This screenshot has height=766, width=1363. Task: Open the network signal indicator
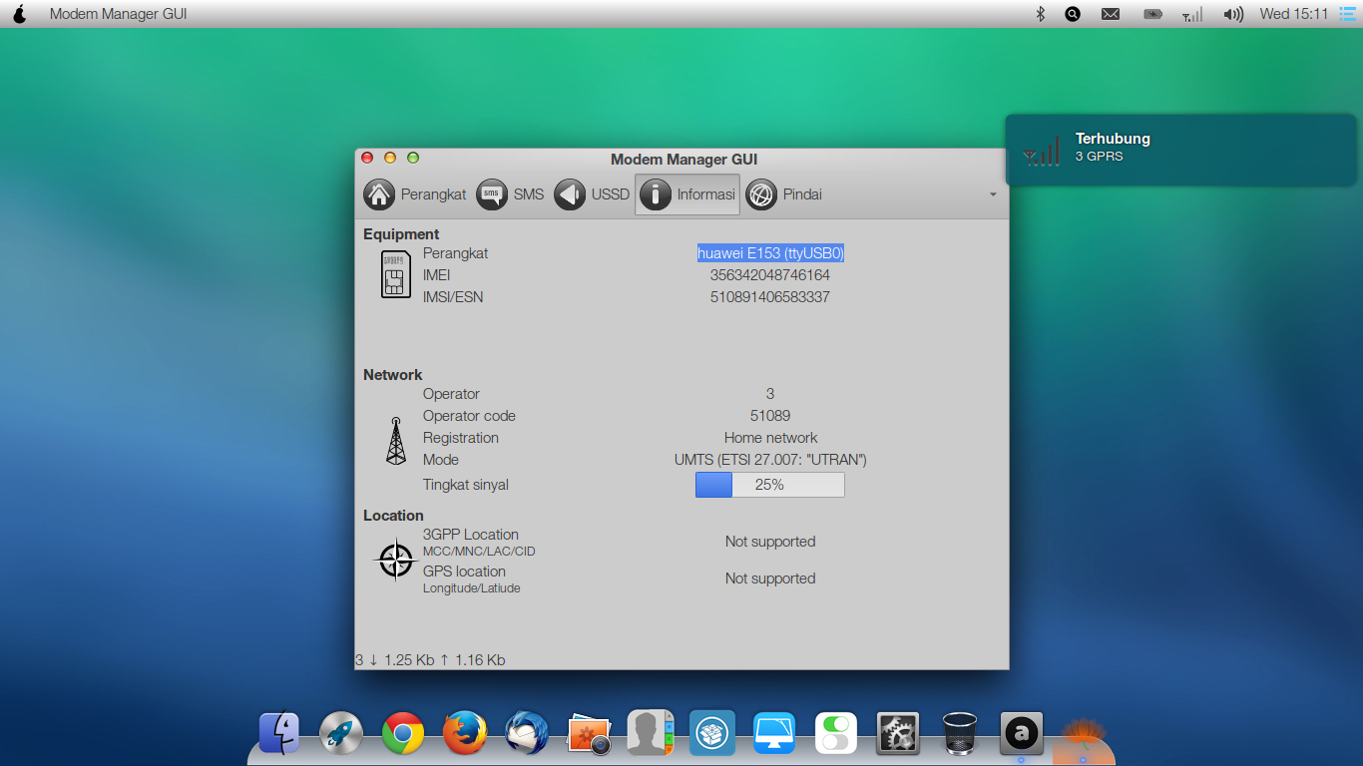[1192, 14]
